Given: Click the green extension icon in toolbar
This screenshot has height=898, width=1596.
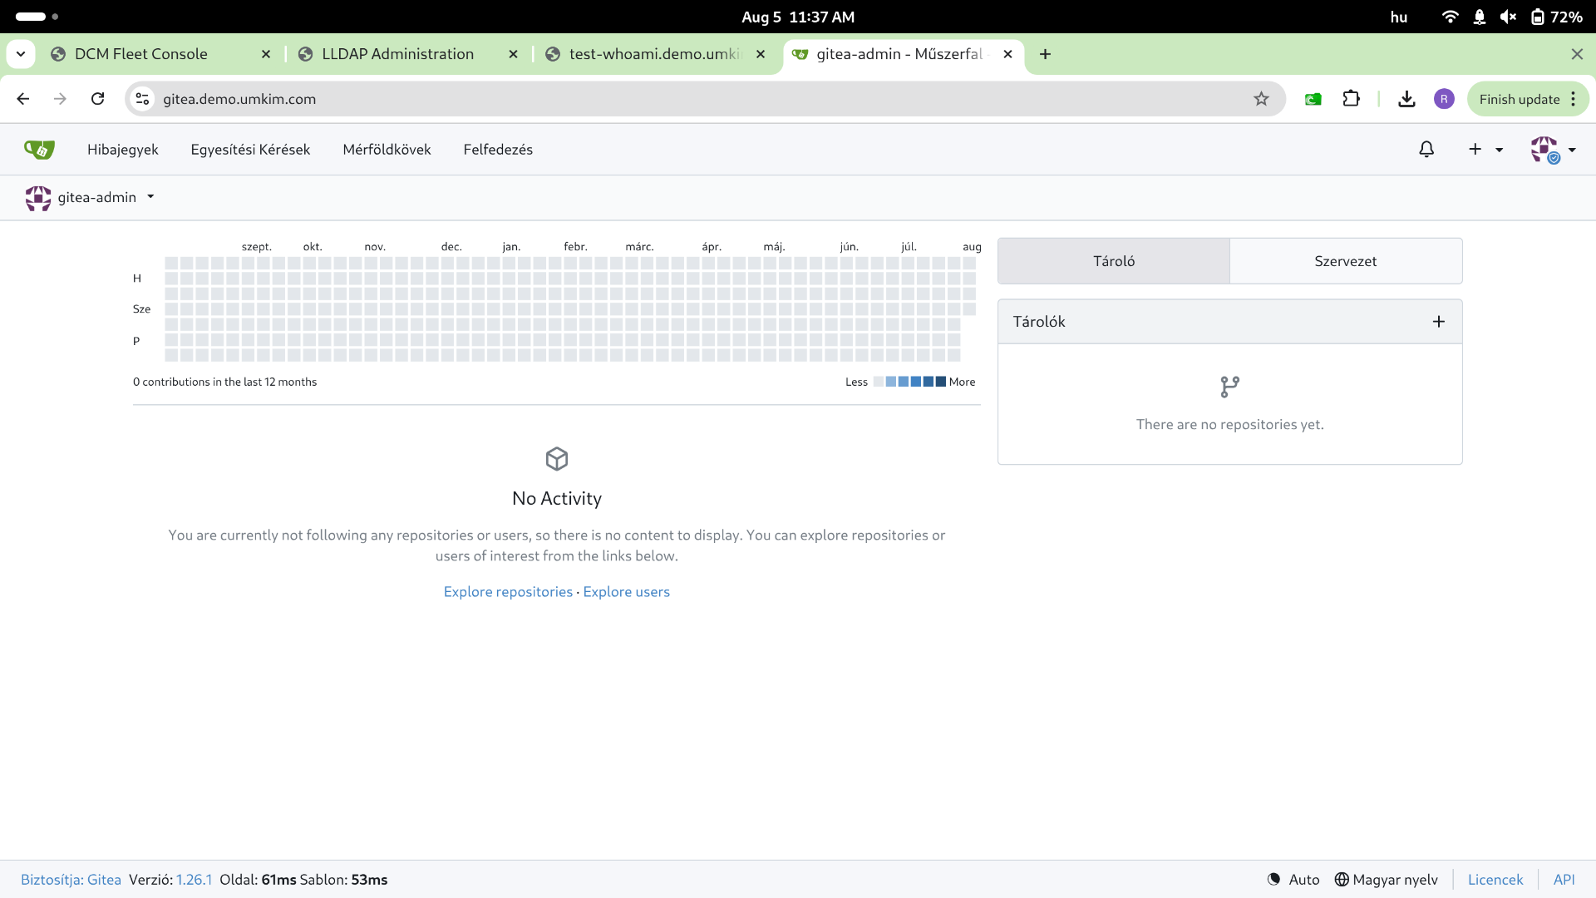Looking at the screenshot, I should (x=1313, y=99).
